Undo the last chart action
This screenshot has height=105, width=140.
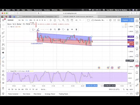[x=80, y=20]
